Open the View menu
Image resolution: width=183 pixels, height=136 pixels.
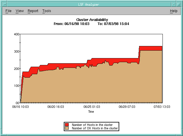point(20,11)
